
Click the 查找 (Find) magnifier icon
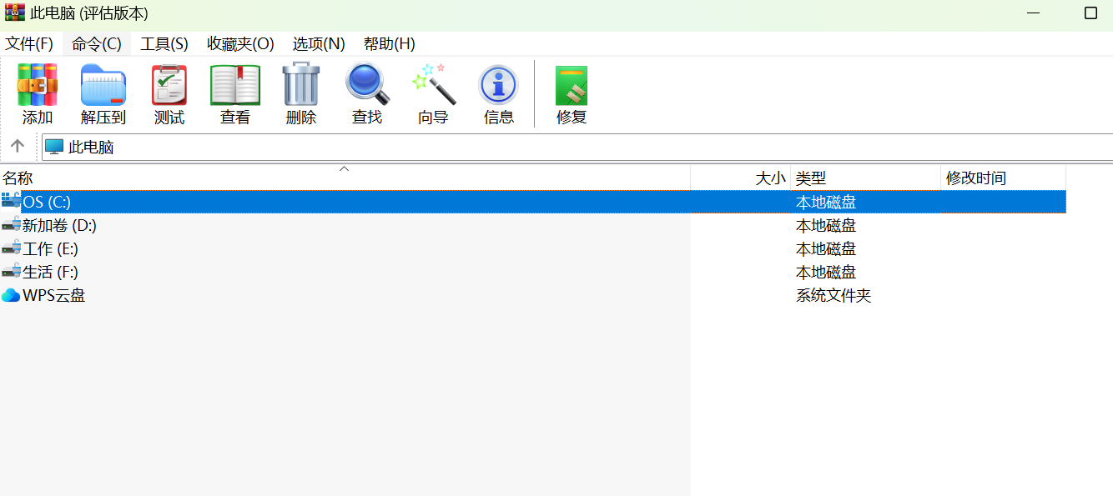click(367, 84)
